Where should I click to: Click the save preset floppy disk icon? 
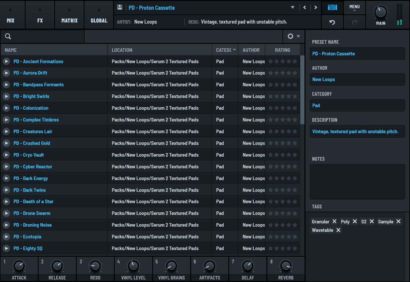(120, 7)
